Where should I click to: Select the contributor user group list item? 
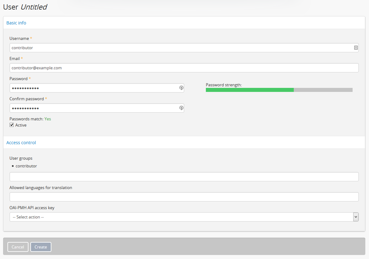pyautogui.click(x=26, y=166)
